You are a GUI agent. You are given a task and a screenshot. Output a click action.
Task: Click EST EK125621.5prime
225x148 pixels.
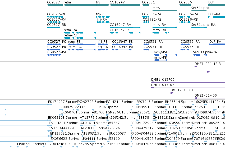point(65,134)
